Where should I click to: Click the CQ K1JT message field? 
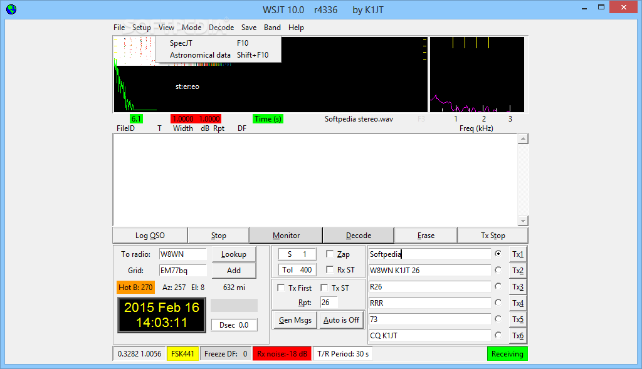429,335
